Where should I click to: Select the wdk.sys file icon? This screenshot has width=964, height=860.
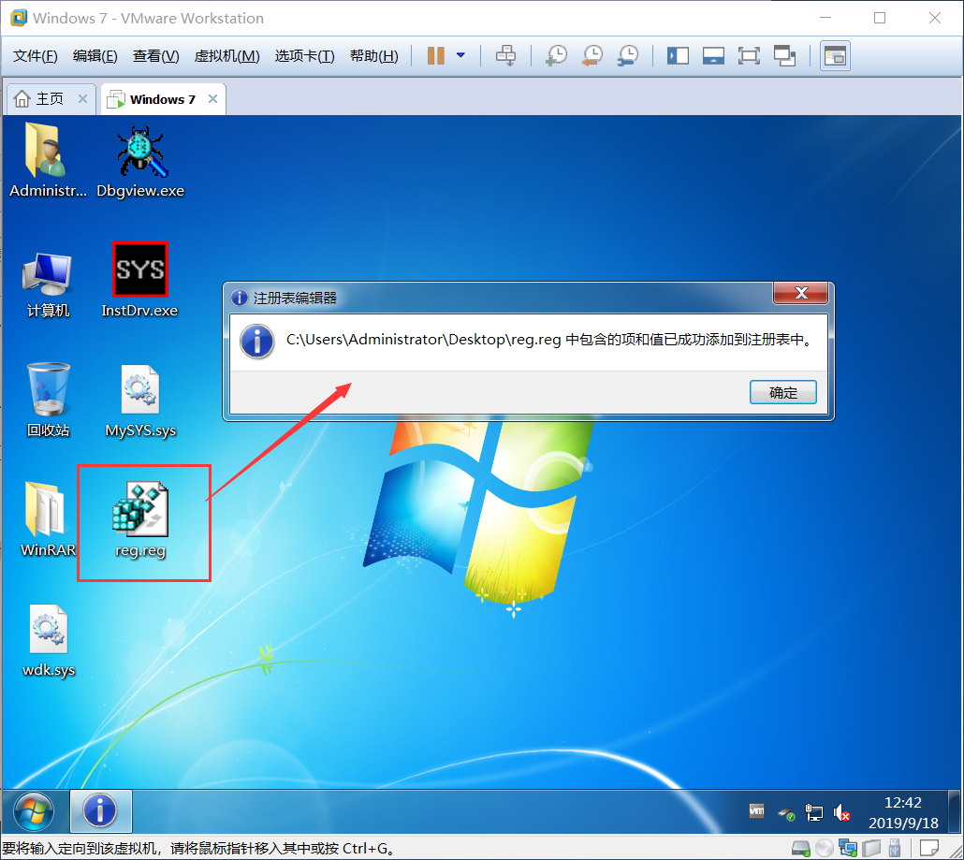tap(49, 640)
